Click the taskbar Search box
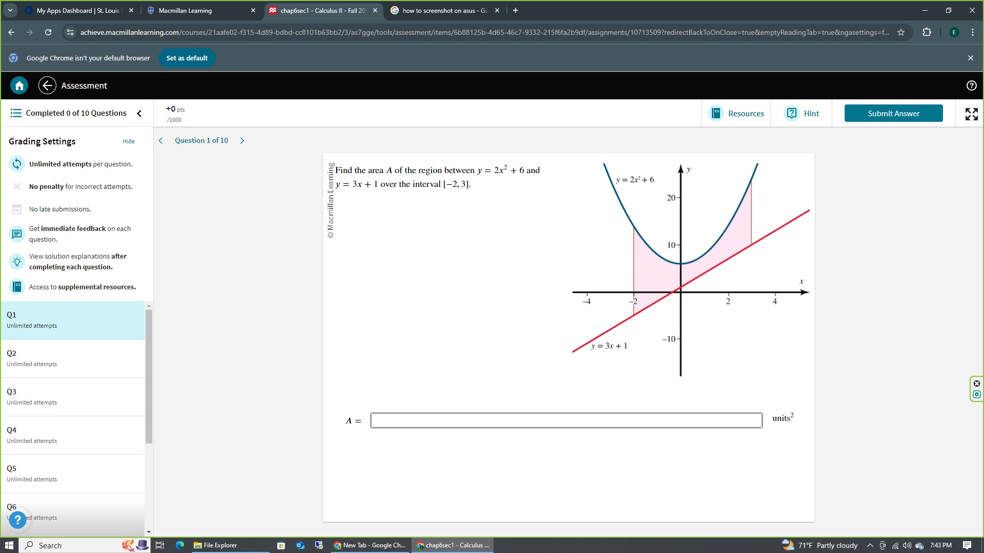 pyautogui.click(x=85, y=545)
